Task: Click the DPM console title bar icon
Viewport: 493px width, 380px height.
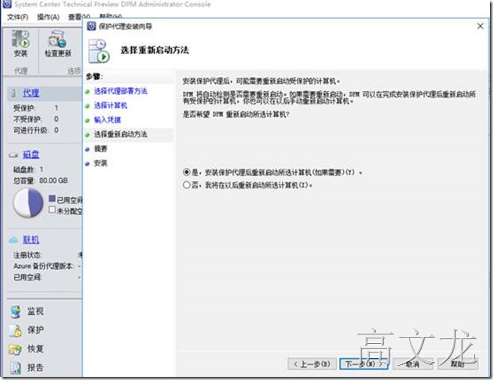Action: click(7, 4)
